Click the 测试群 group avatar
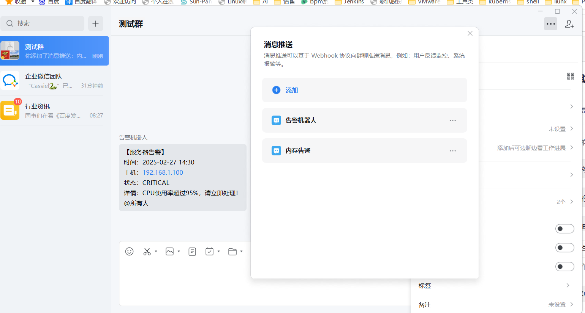 [x=10, y=50]
